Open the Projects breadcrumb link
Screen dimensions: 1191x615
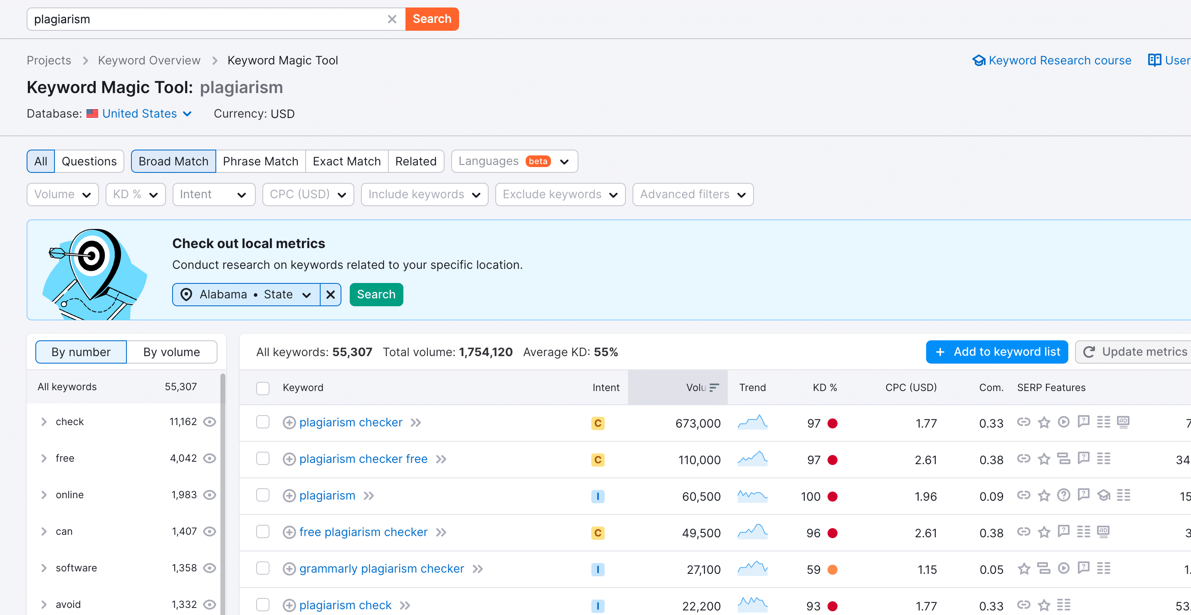(49, 61)
